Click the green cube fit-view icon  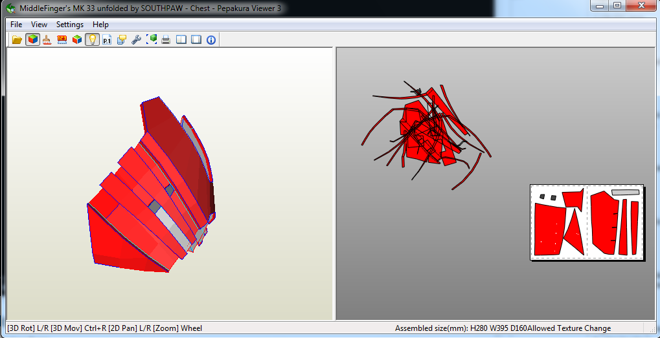pyautogui.click(x=152, y=40)
